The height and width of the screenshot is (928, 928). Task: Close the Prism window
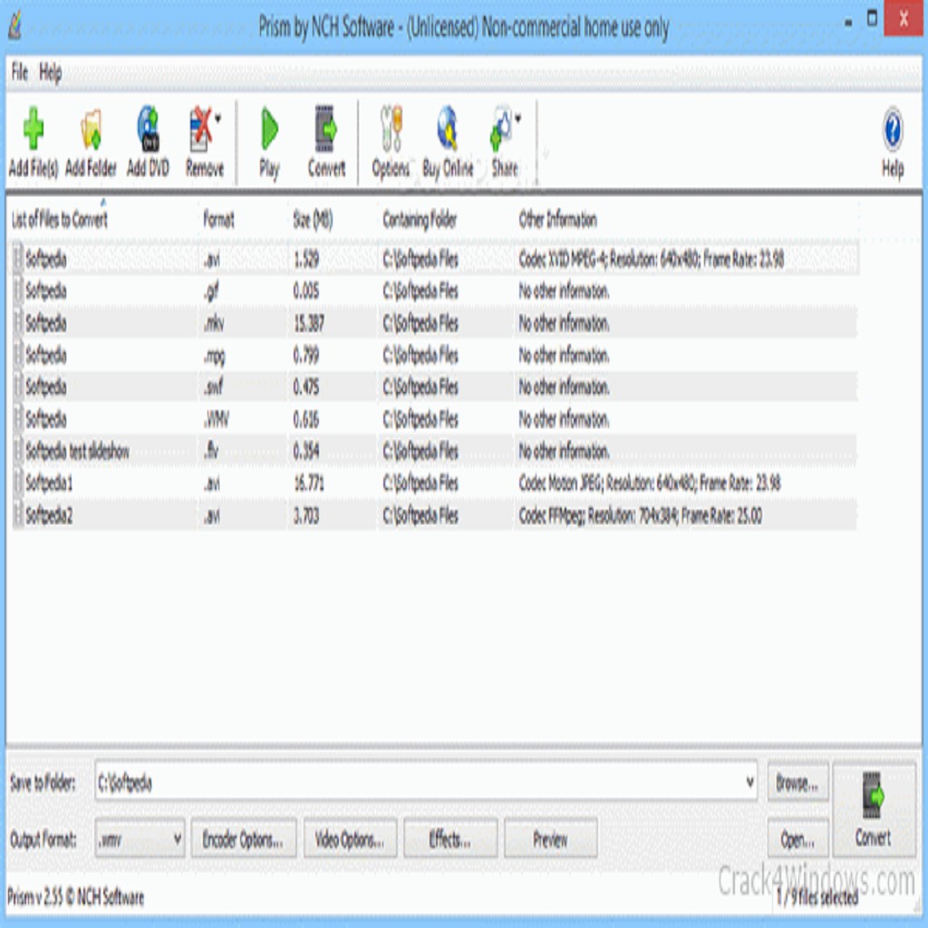[904, 19]
